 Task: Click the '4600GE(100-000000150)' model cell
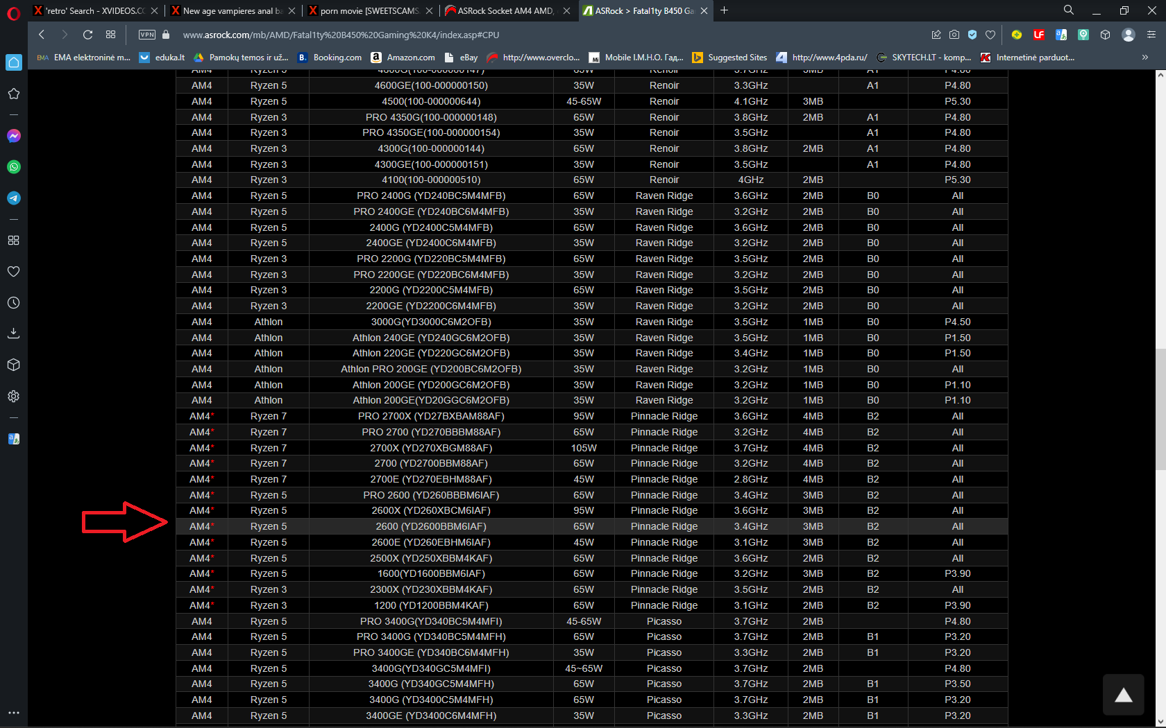[x=431, y=85]
